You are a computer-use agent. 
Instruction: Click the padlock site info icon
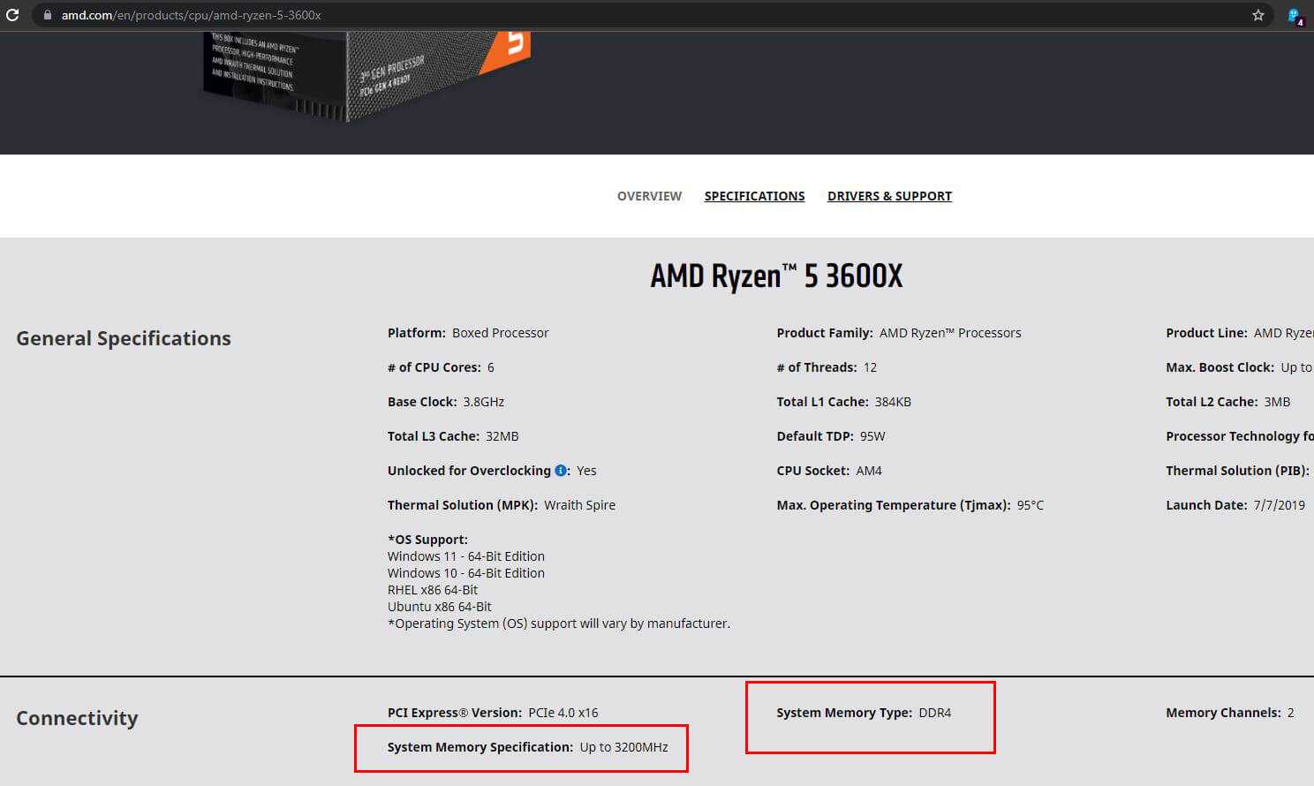(x=48, y=15)
